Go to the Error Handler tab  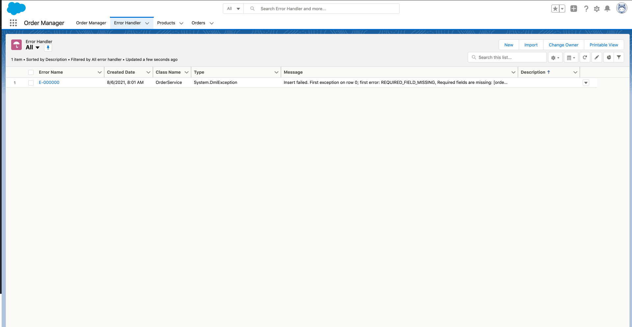coord(127,23)
